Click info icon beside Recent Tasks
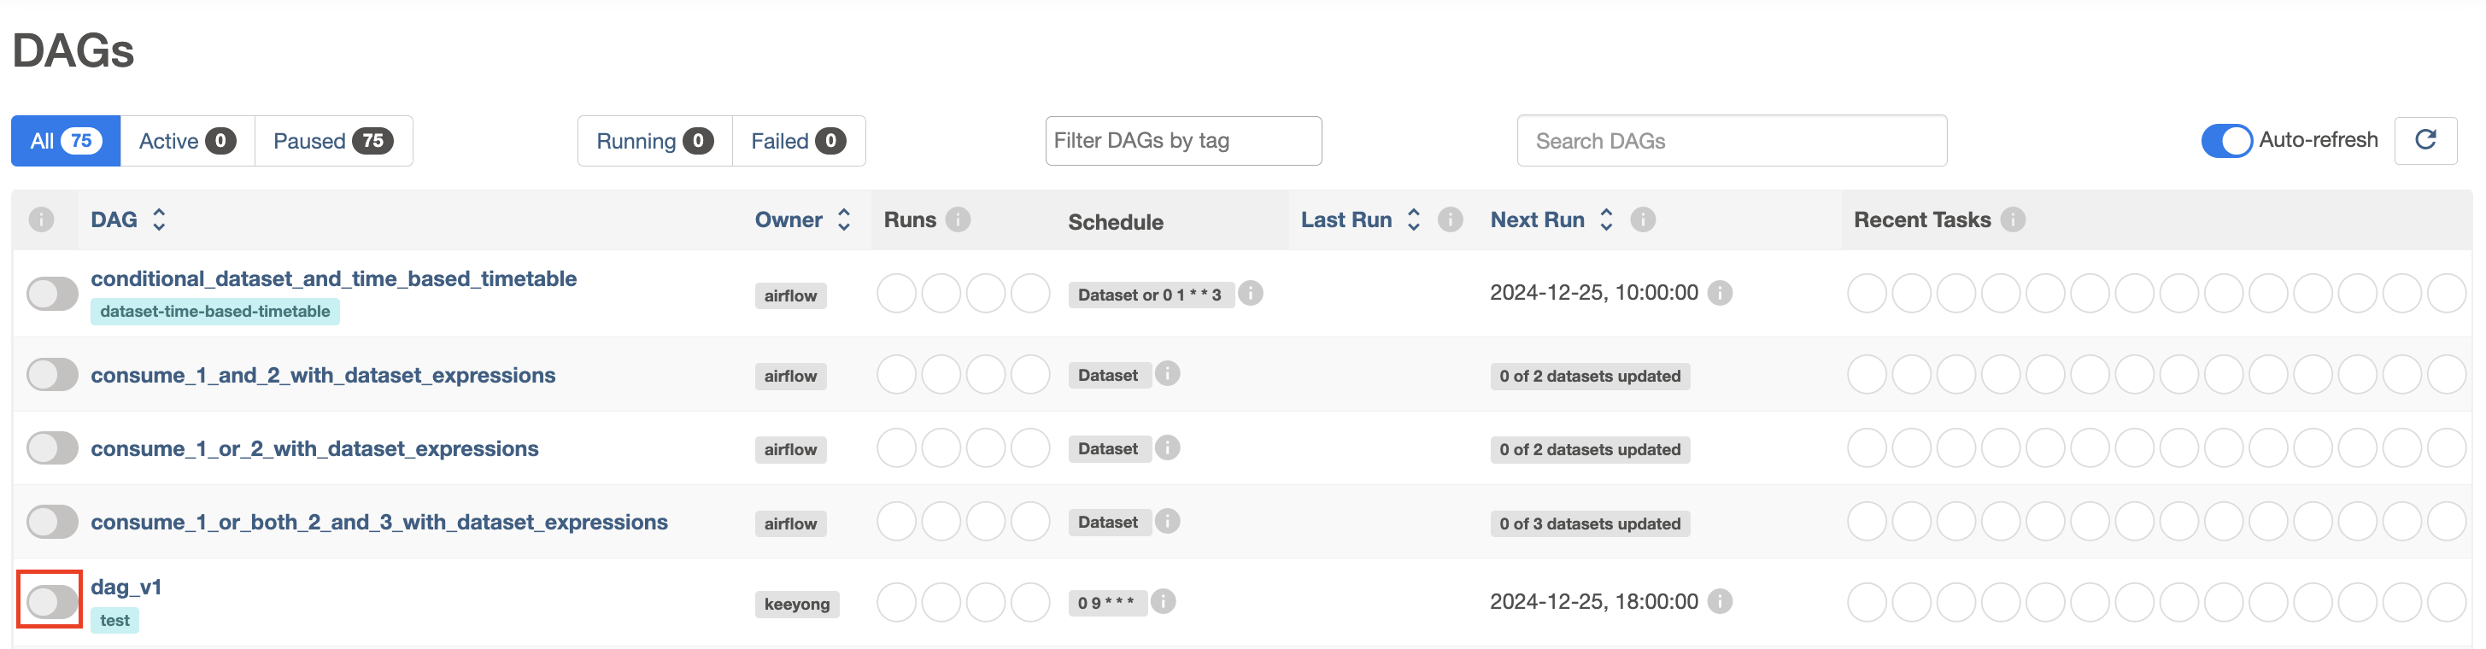Image resolution: width=2486 pixels, height=649 pixels. tap(2012, 219)
